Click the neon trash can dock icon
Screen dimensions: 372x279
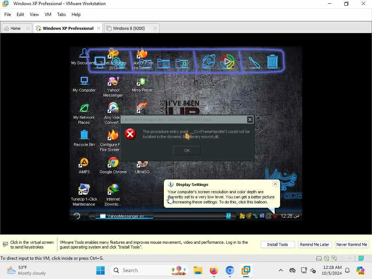272,61
